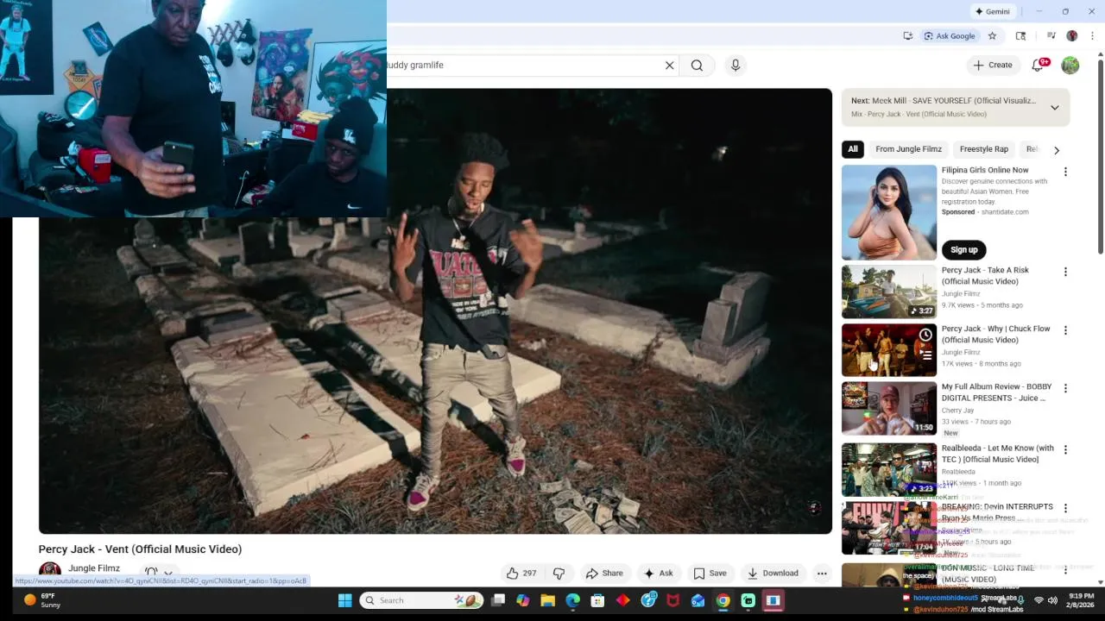This screenshot has width=1105, height=621.
Task: Open the Gemini button in Chrome
Action: coord(992,11)
